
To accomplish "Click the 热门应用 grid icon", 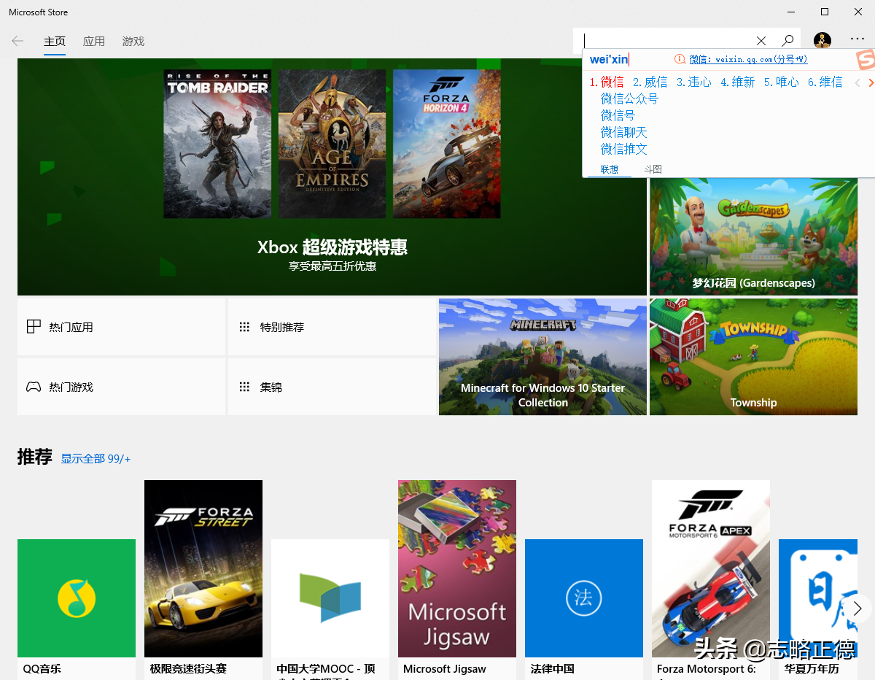I will (x=34, y=326).
